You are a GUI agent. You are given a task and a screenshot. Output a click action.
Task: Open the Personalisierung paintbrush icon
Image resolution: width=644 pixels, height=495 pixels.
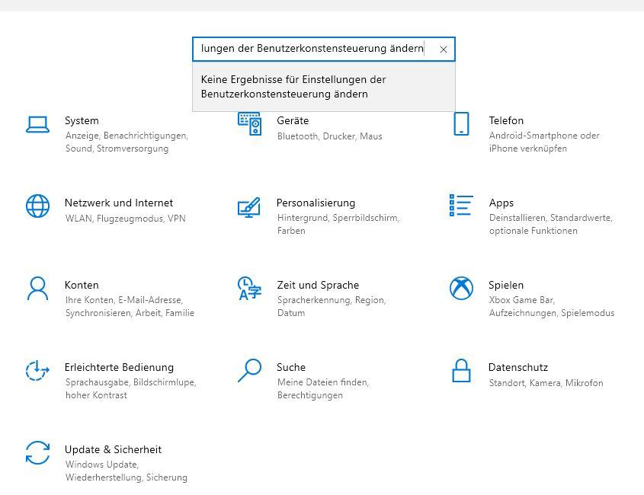[x=249, y=207]
